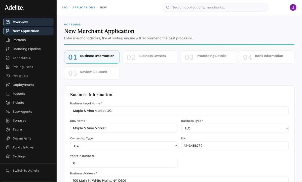Go to step 02 Business Owners

pyautogui.click(x=150, y=57)
